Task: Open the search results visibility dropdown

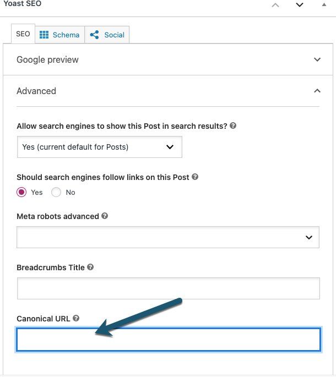Action: [100, 147]
